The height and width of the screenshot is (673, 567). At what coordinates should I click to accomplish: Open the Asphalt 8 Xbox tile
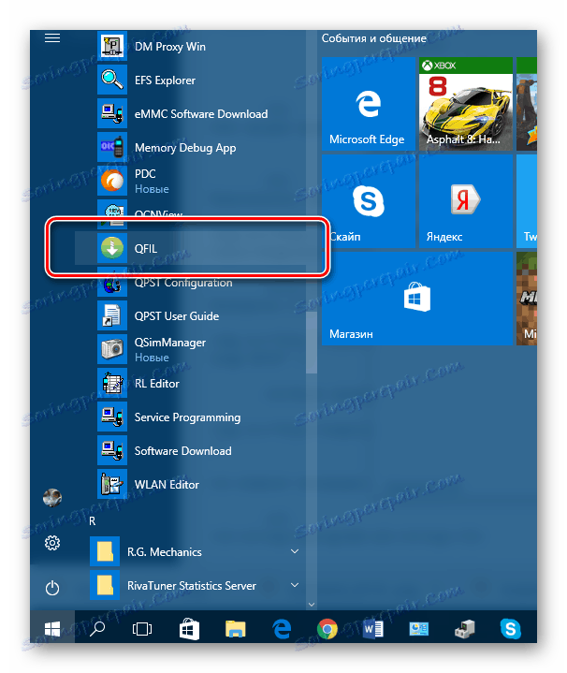(466, 104)
